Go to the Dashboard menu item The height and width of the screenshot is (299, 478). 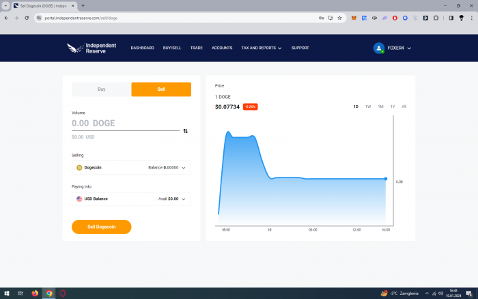point(142,48)
